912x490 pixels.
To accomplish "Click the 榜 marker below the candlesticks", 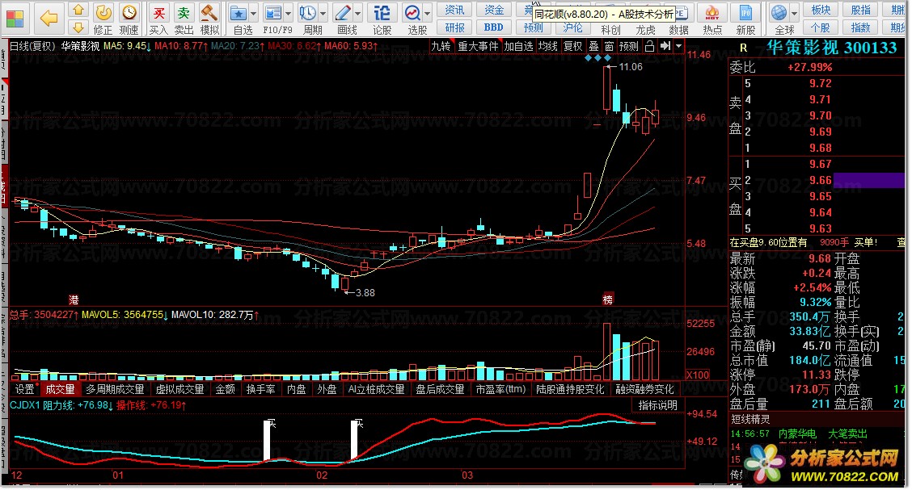I will [x=608, y=299].
